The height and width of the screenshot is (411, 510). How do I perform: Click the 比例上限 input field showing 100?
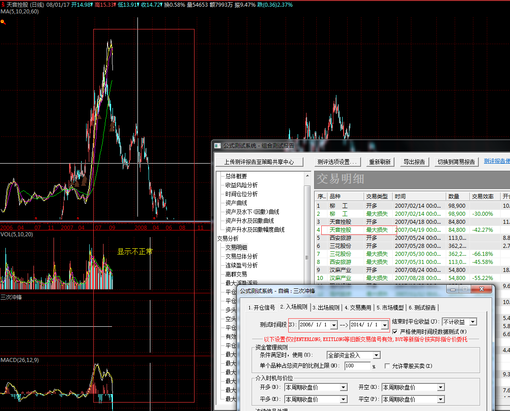357,366
